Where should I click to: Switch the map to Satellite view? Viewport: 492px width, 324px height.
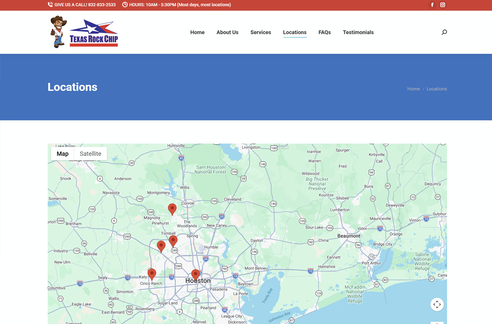coord(90,154)
